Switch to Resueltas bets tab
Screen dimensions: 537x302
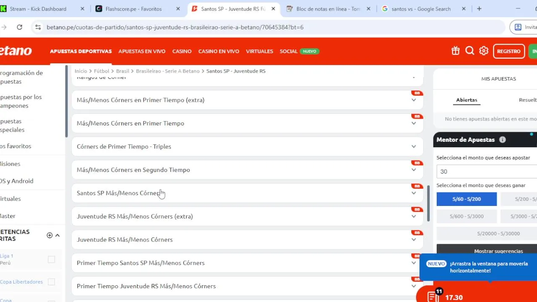pyautogui.click(x=528, y=100)
